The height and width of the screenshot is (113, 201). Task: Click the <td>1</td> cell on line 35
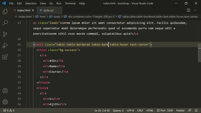pos(52,99)
